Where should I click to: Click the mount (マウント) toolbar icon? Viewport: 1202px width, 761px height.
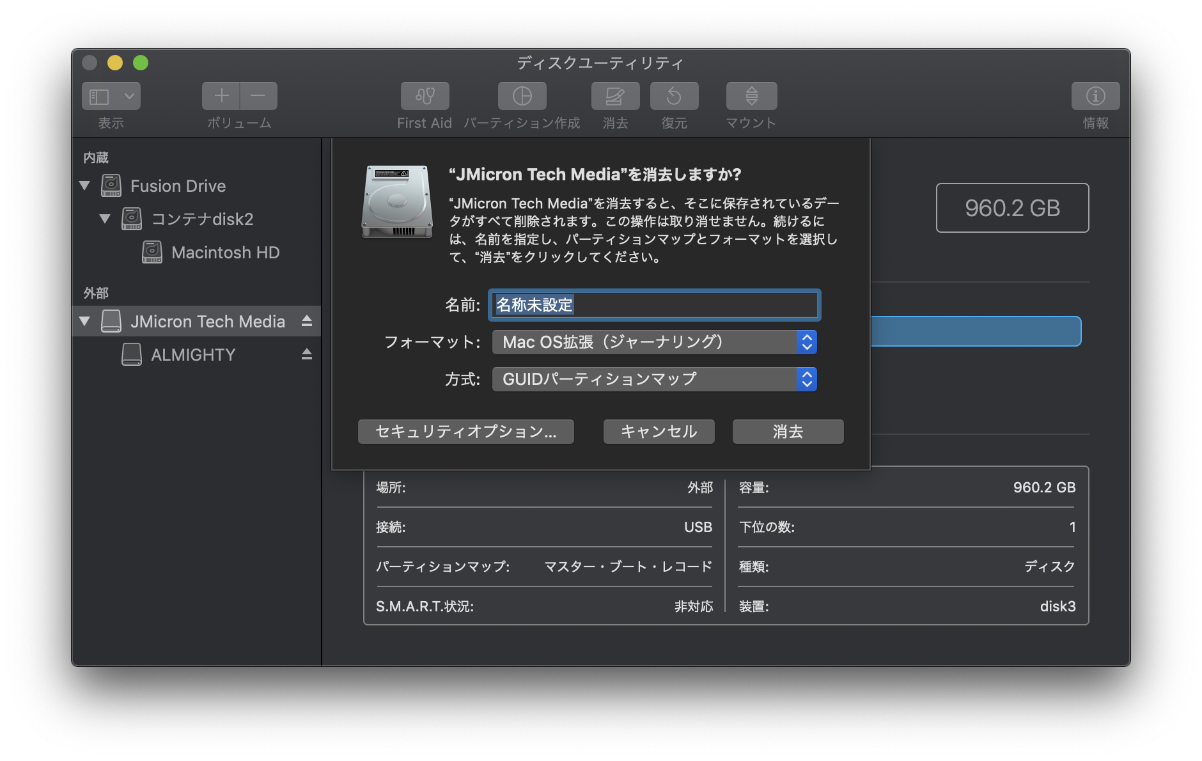coord(752,96)
